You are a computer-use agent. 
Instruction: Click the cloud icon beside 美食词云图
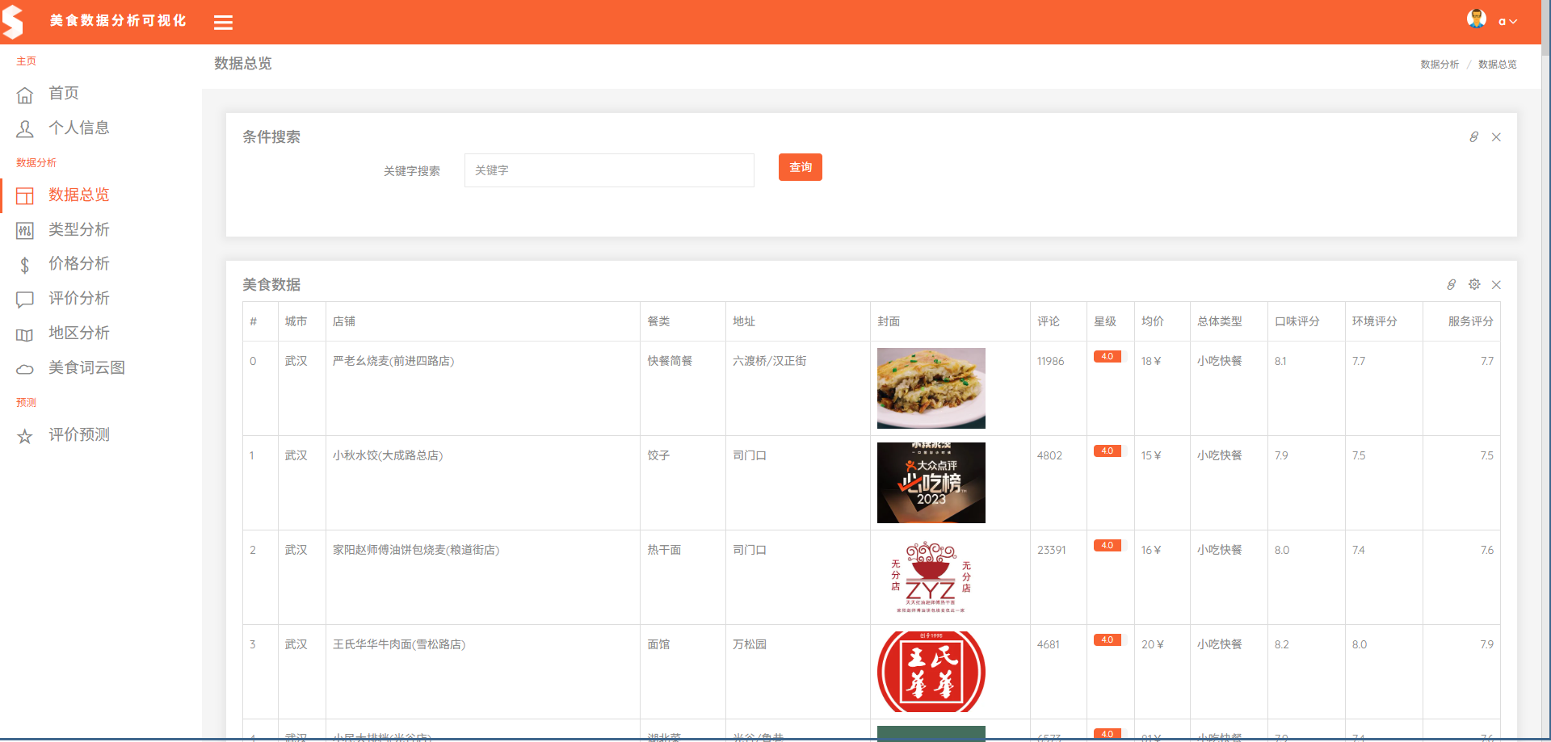point(25,369)
